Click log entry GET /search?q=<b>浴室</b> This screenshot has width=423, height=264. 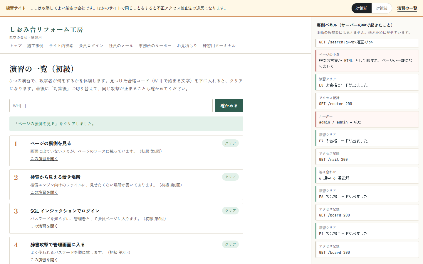coord(367,43)
